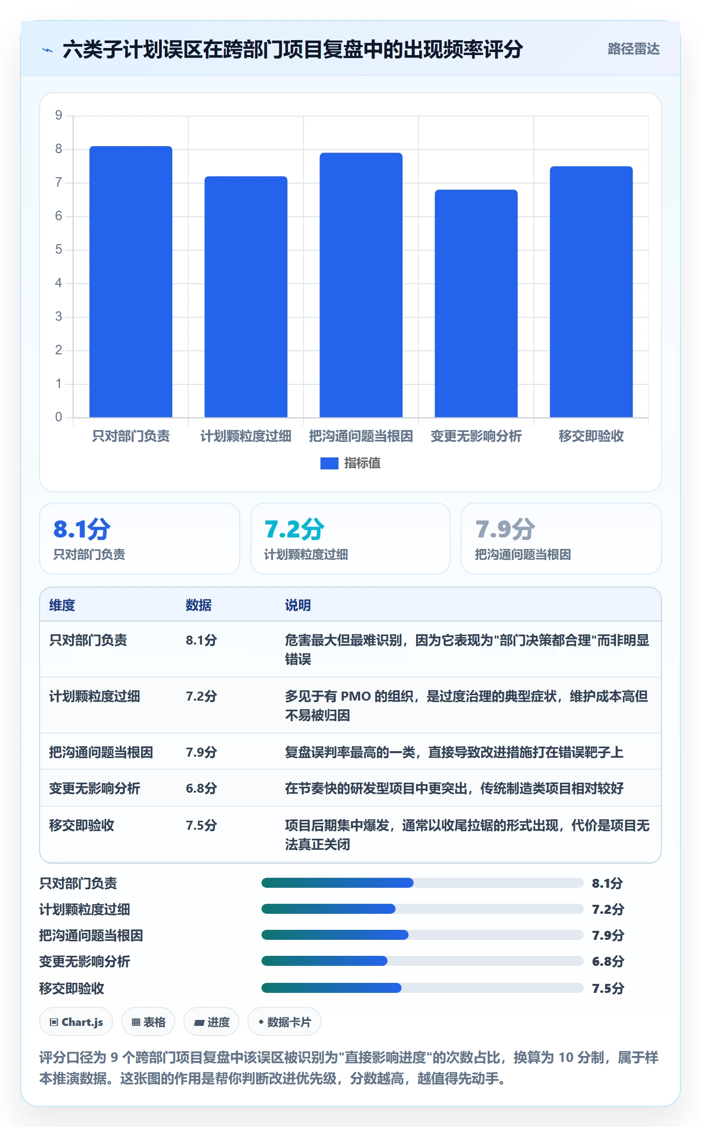
Task: Select the 把沟通问题当根因 cell in the table
Action: tap(101, 752)
